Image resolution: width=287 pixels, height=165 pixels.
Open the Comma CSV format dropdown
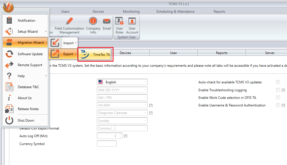click(122, 128)
